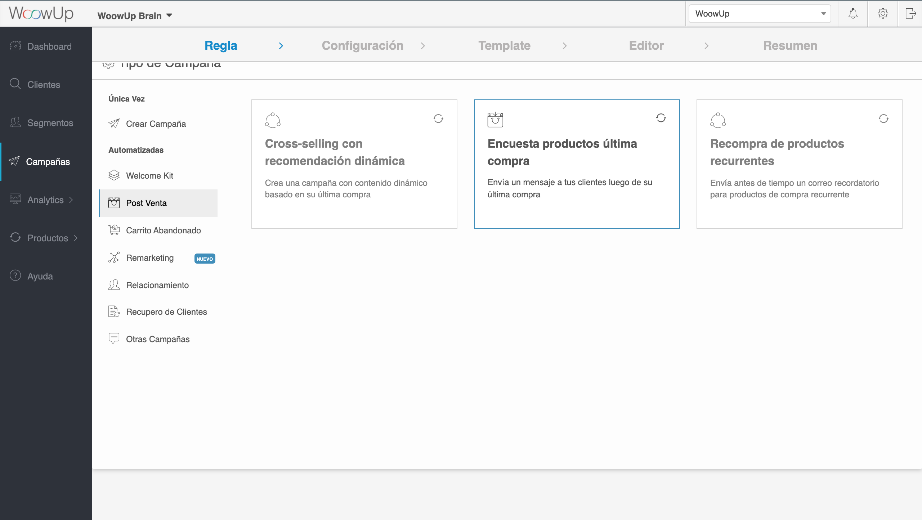Click refresh icon on the Recompra card

pyautogui.click(x=883, y=118)
